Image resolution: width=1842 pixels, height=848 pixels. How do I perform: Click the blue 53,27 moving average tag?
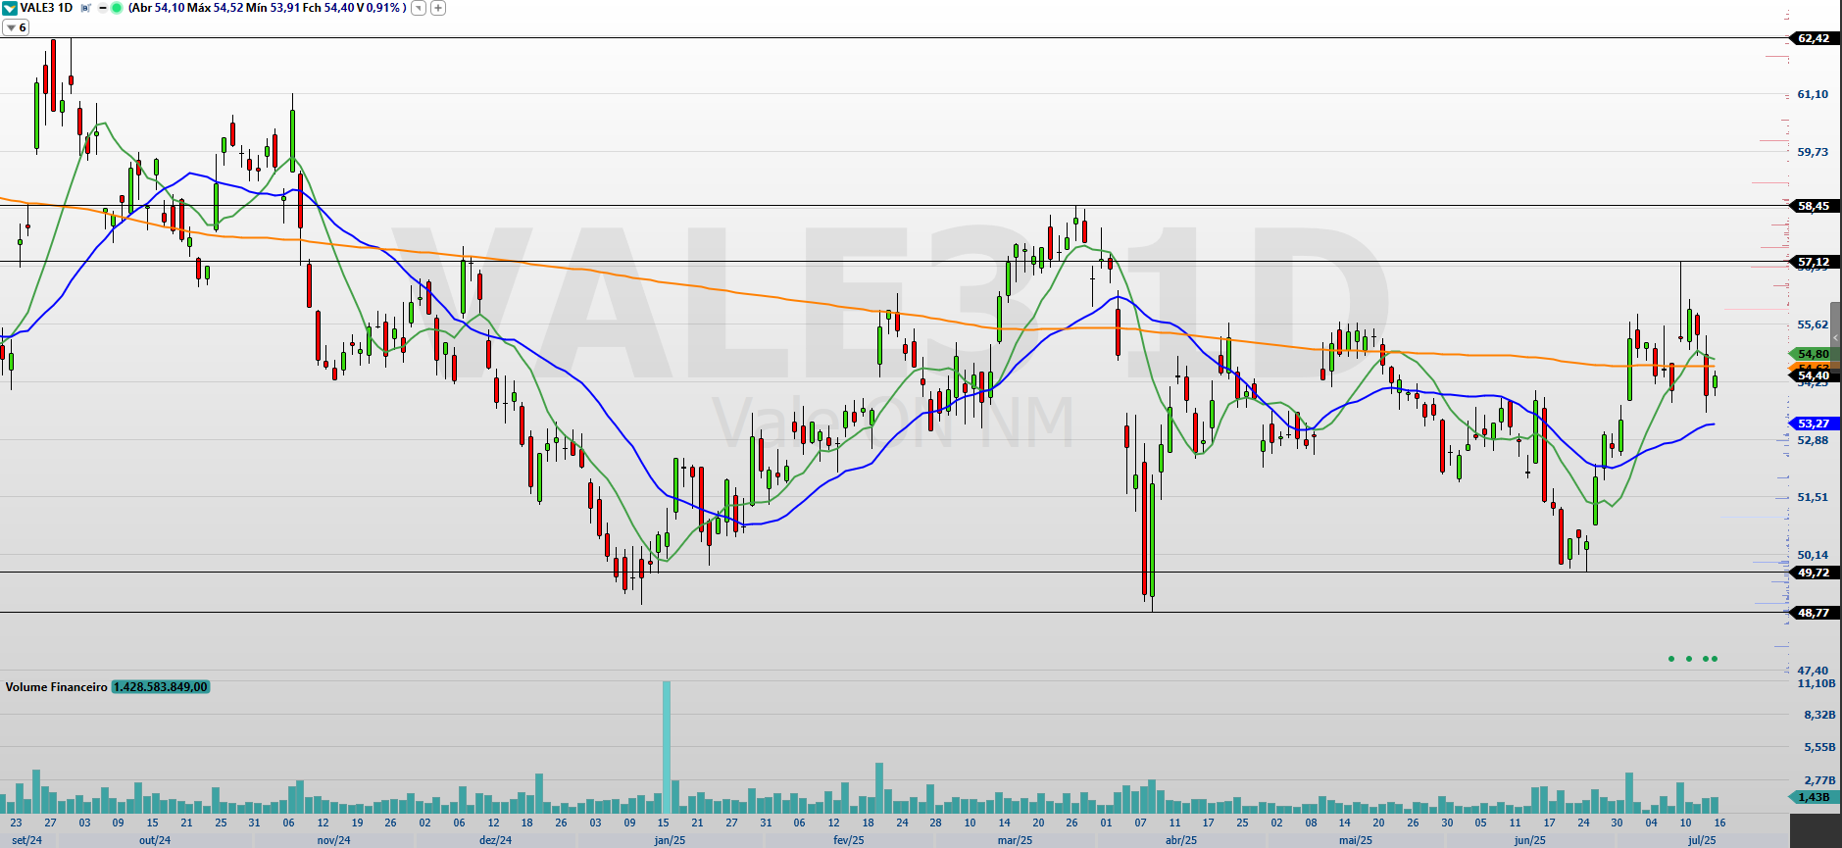click(x=1814, y=424)
